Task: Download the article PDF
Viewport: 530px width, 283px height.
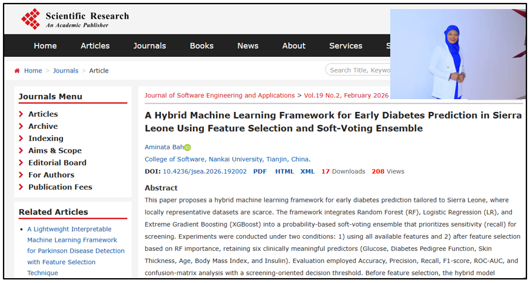Action: tap(260, 172)
